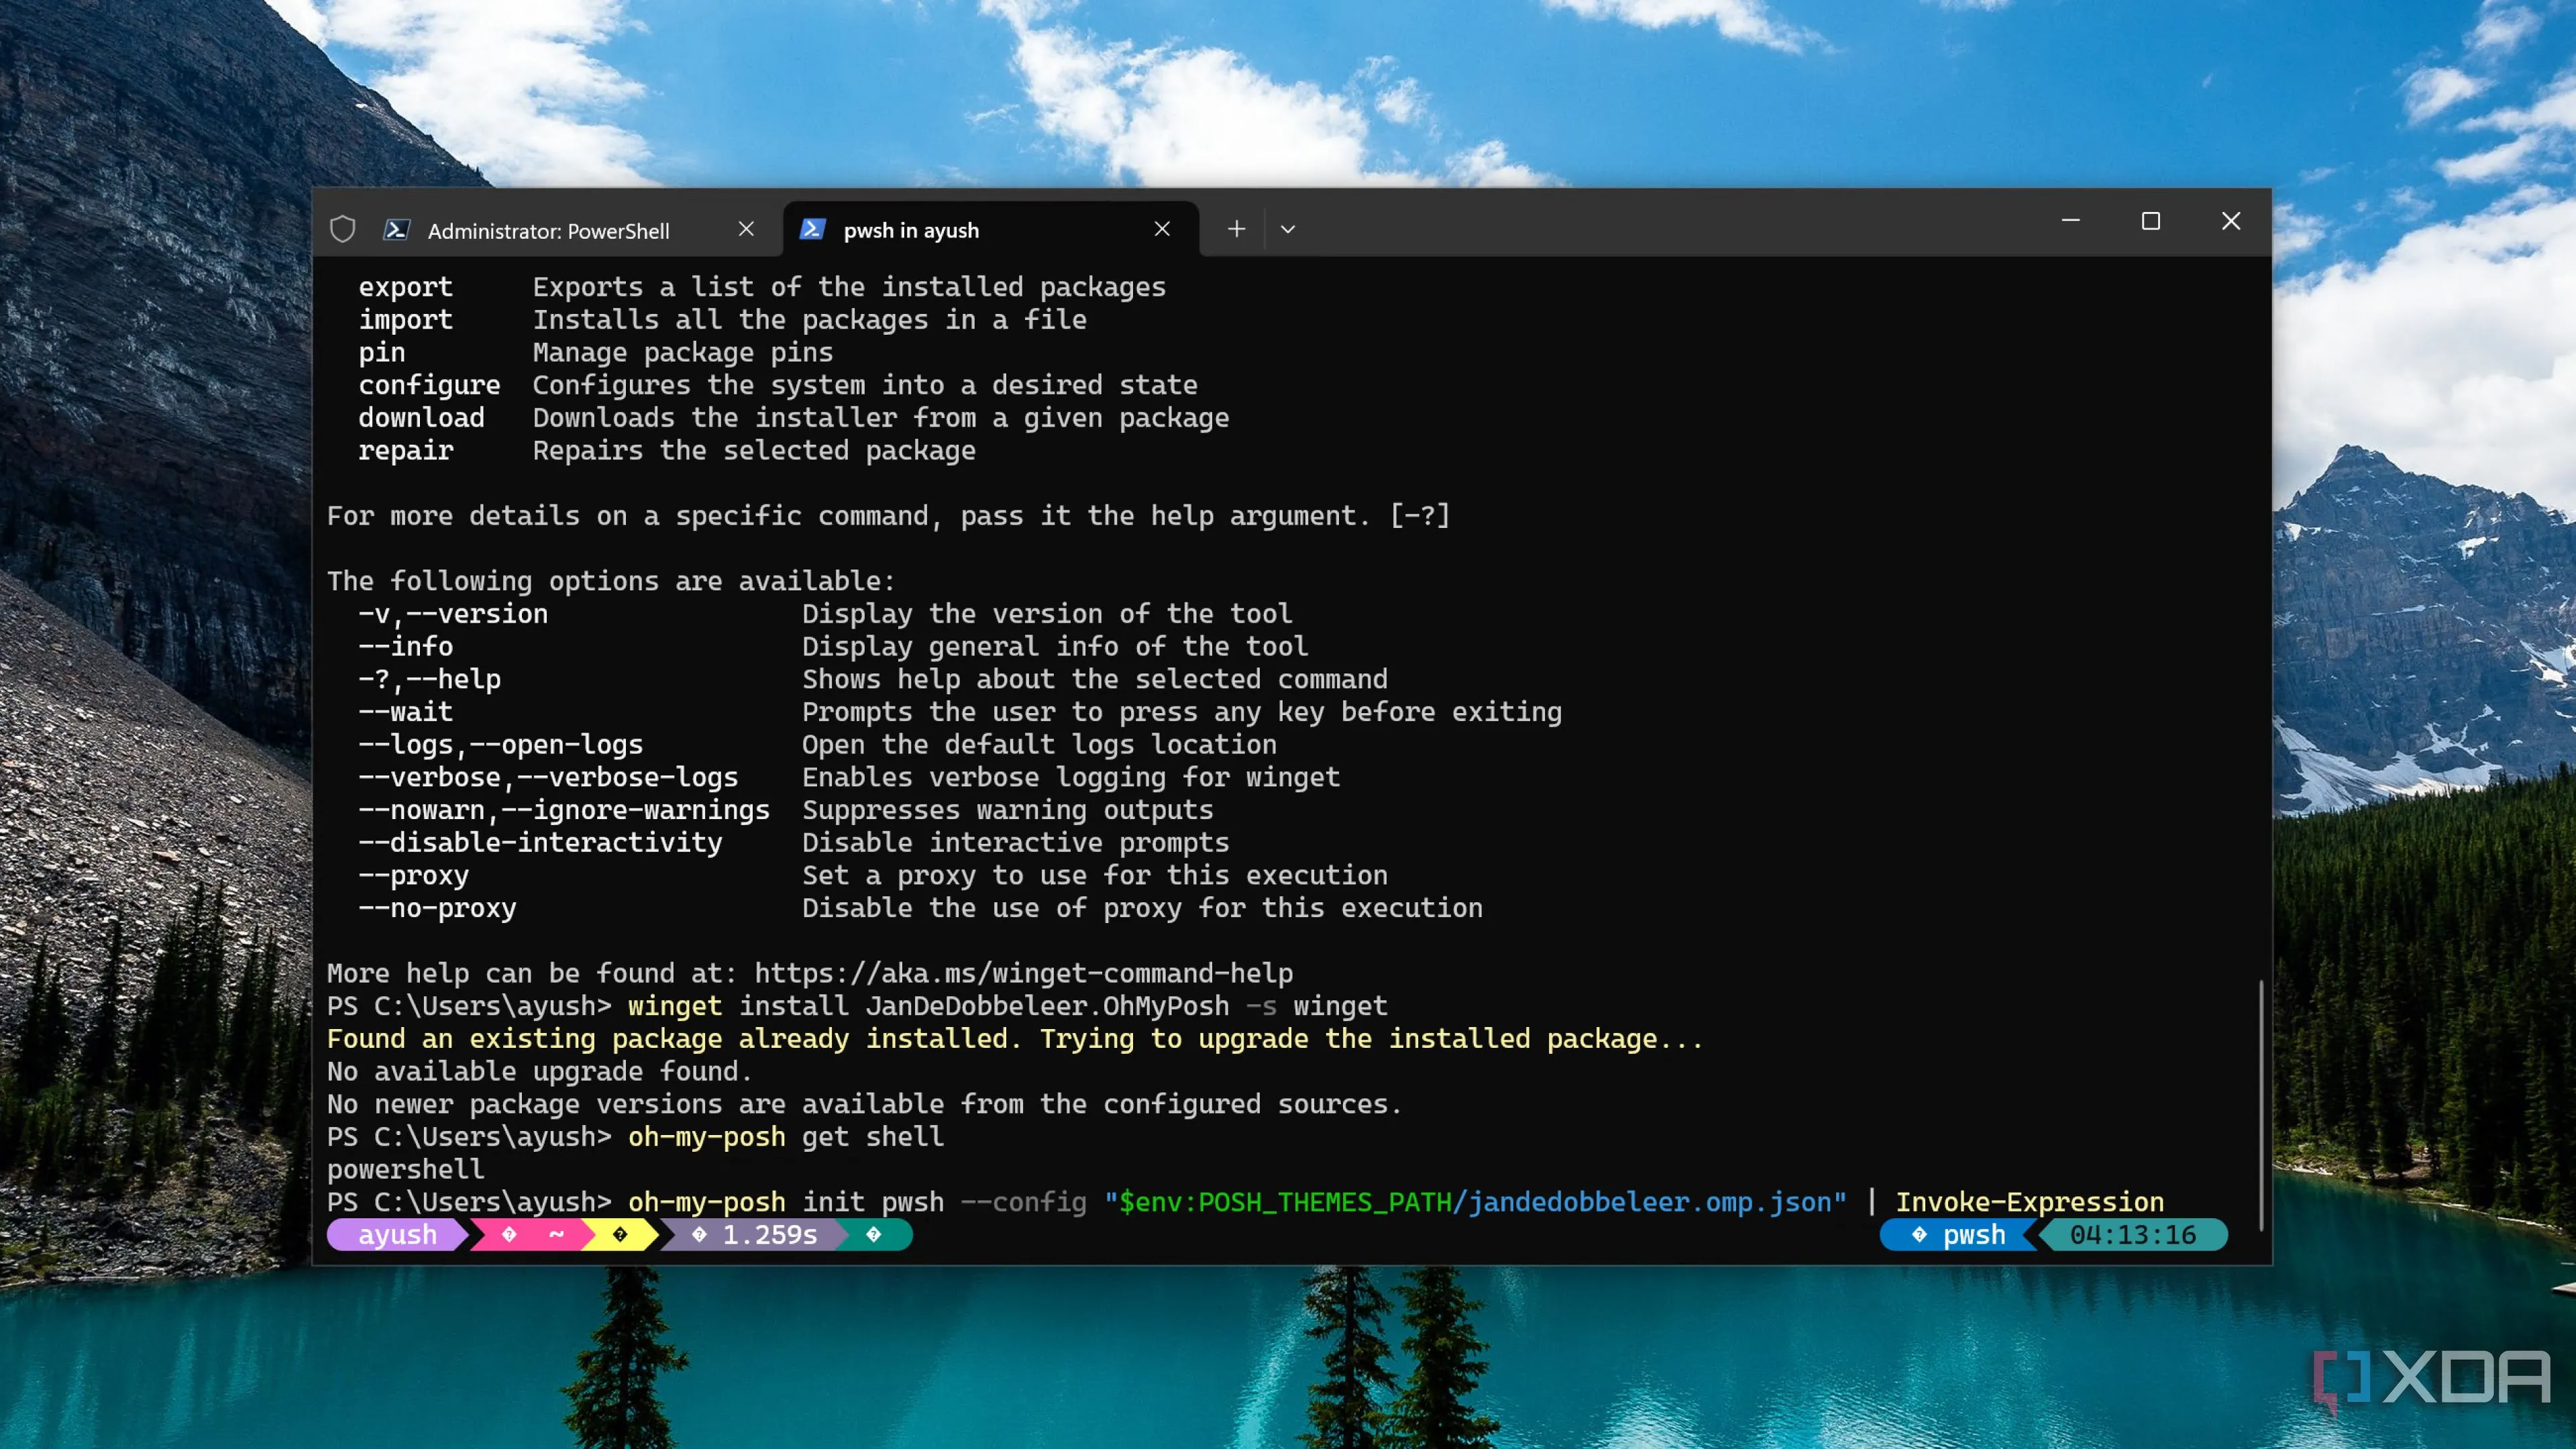Open the tab switcher dropdown chevron

pyautogui.click(x=1288, y=229)
